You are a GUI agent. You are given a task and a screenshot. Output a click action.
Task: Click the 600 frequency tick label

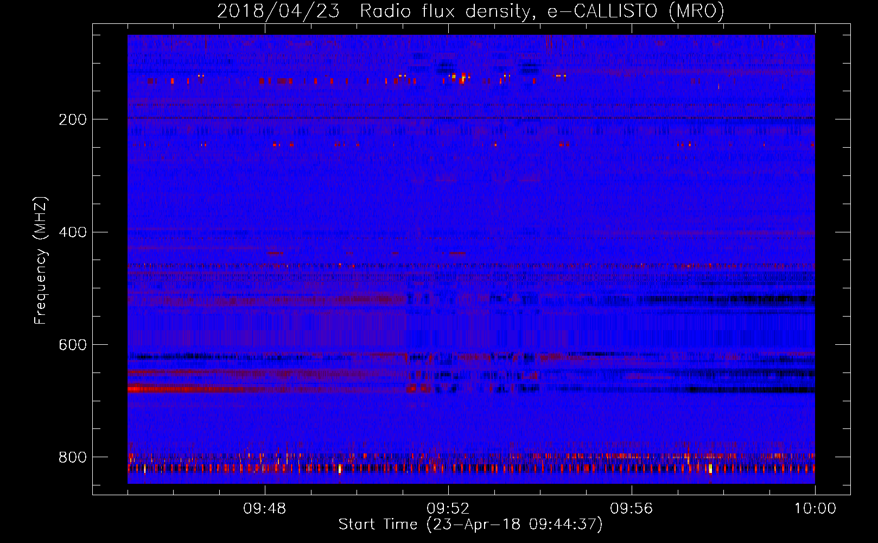coord(73,345)
